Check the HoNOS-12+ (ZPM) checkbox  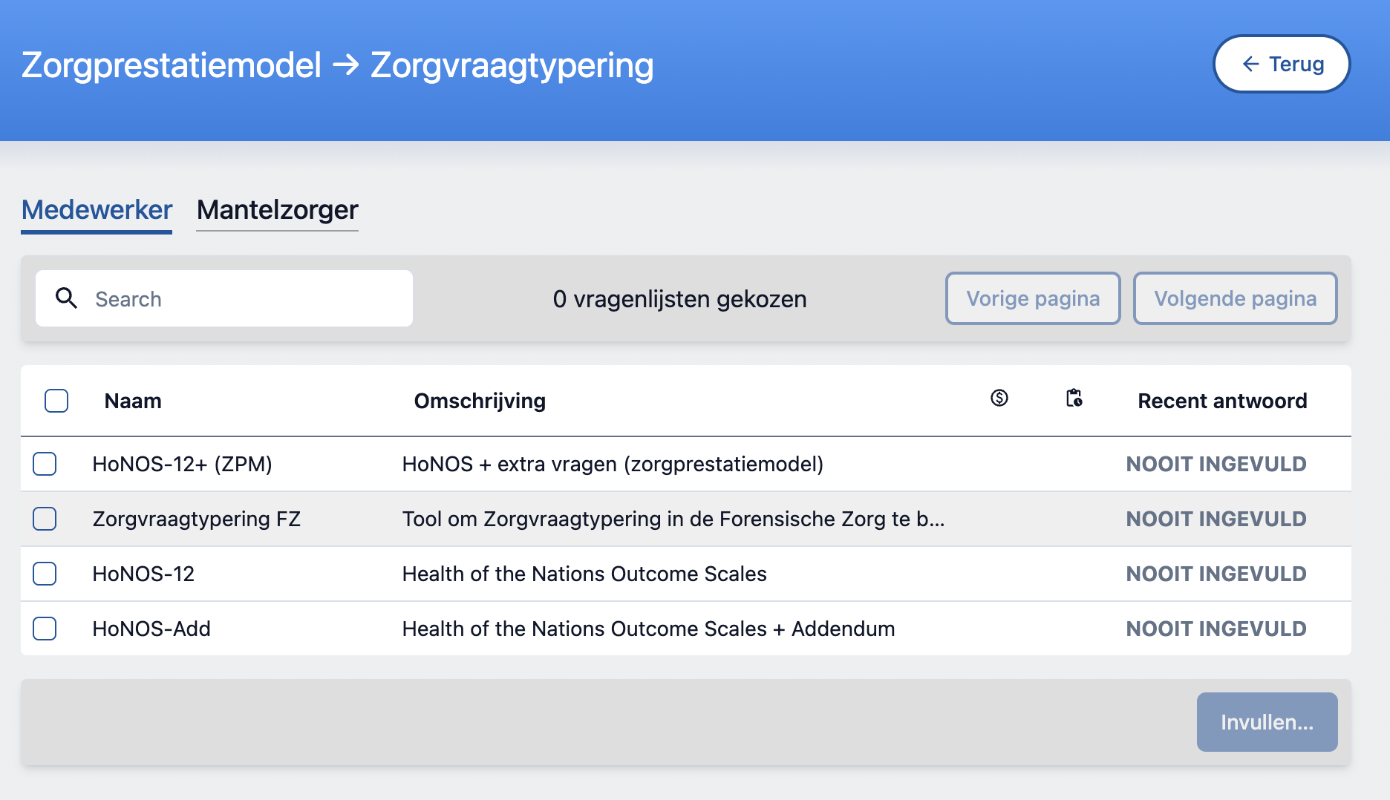point(45,464)
